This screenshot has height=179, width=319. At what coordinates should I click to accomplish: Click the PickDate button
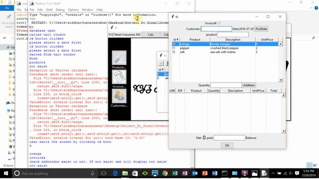(261, 29)
